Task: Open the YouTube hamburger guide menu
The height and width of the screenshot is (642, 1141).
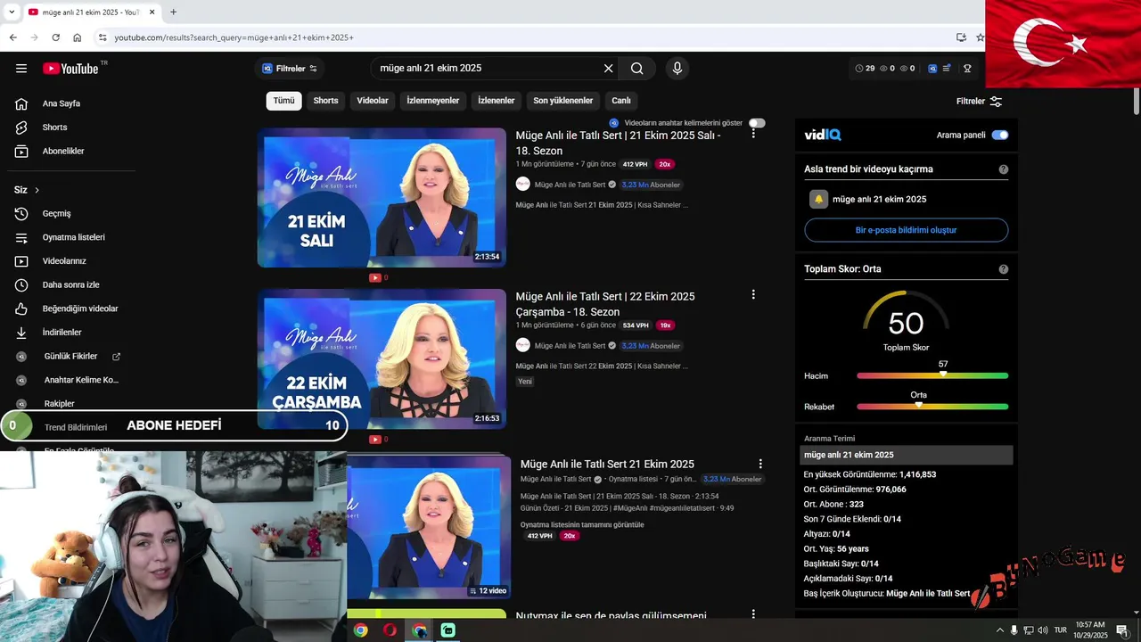Action: pyautogui.click(x=21, y=69)
